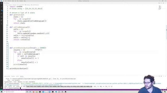167x93 pixels.
Task: Open the Run menu
Action: tap(18, 1)
